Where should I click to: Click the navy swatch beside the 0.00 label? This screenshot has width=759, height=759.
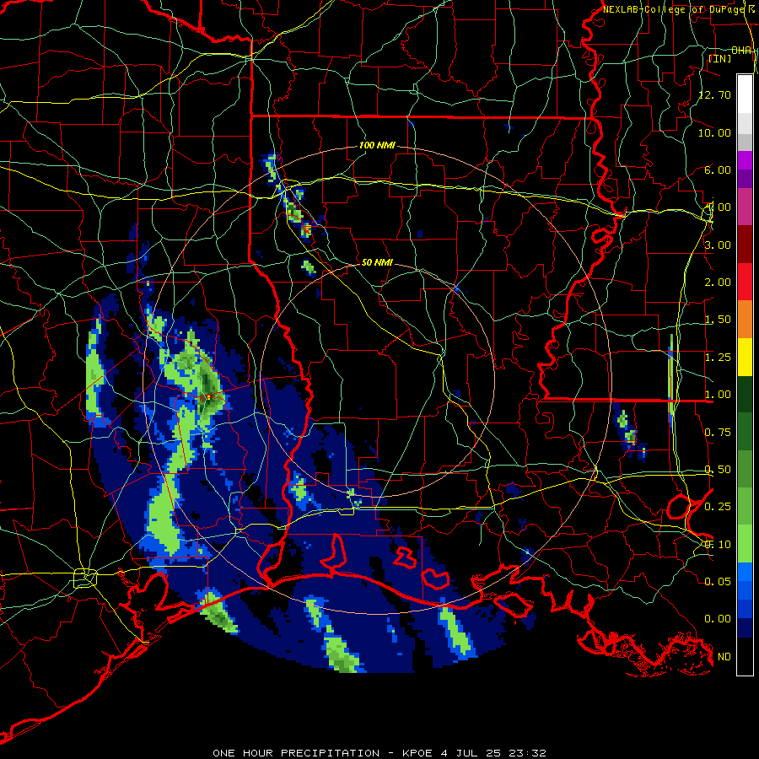click(745, 627)
